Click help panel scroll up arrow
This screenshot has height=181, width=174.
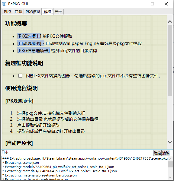(x=170, y=22)
